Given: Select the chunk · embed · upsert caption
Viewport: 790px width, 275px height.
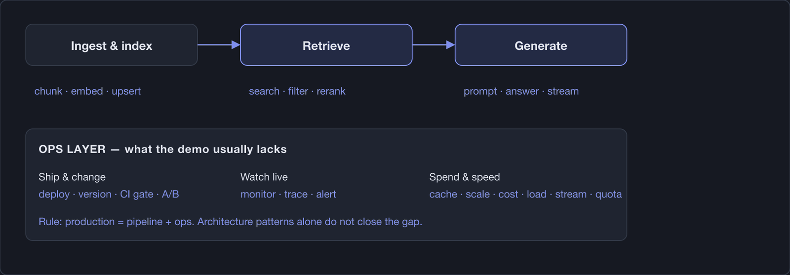Looking at the screenshot, I should 87,91.
